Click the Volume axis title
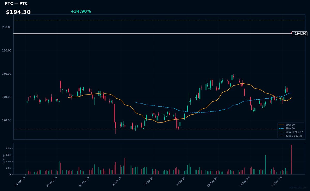This screenshot has width=310, height=191. (x=3, y=159)
